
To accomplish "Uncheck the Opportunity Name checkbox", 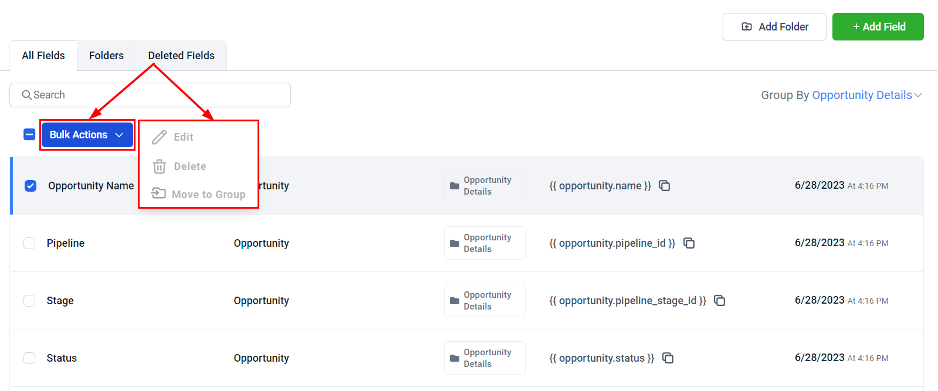I will (x=31, y=186).
